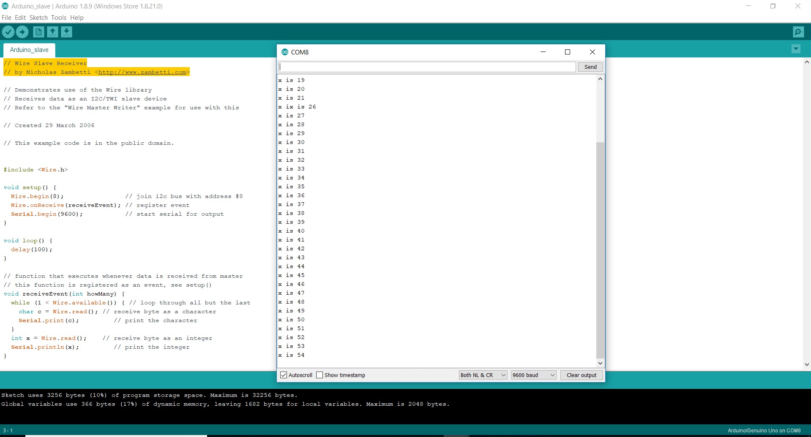Image resolution: width=811 pixels, height=437 pixels.
Task: Click the 'x is 54' serial output line
Action: (291, 355)
